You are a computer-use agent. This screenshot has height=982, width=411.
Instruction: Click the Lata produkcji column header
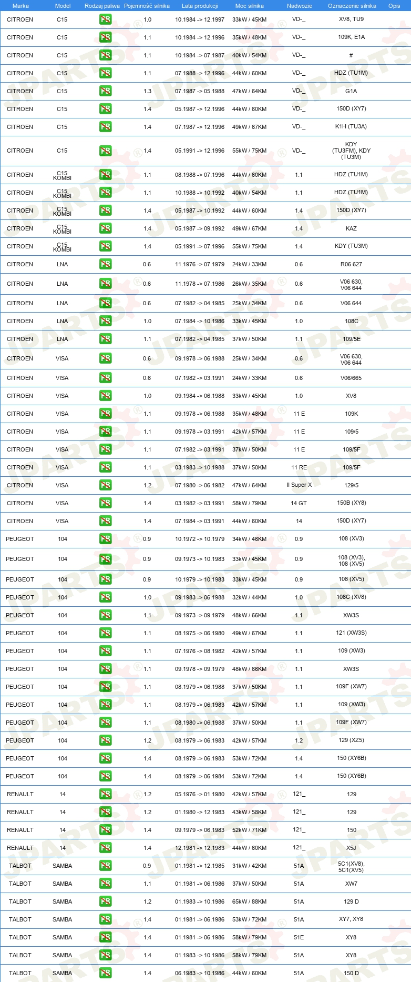pos(200,6)
